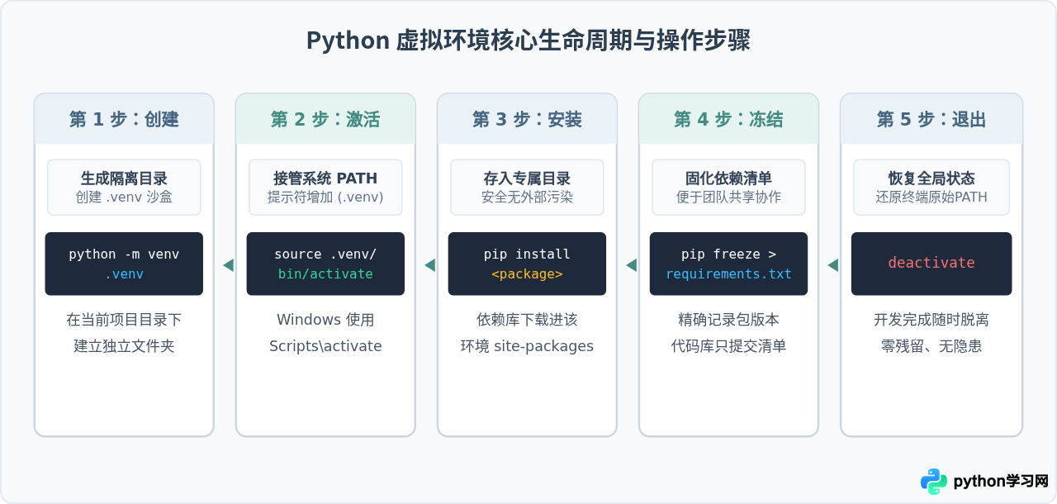Viewport: 1057px width, 504px height.
Task: Click the source .venv/bin/activate code block
Action: (x=325, y=264)
